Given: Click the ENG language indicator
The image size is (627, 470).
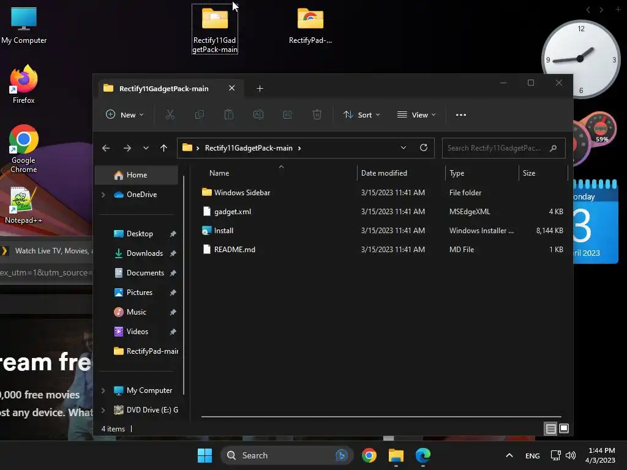Looking at the screenshot, I should (533, 455).
